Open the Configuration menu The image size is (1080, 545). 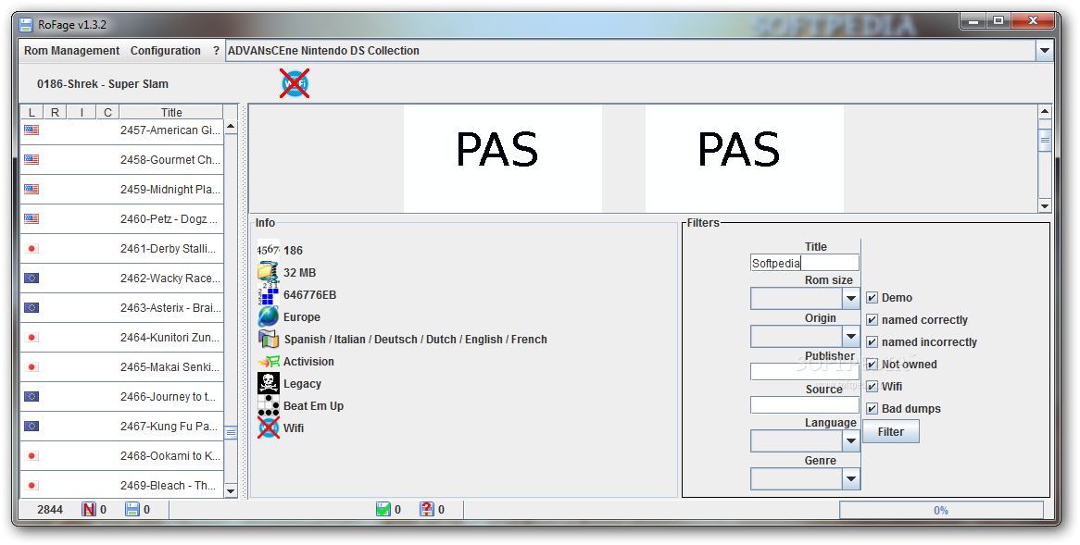(165, 50)
